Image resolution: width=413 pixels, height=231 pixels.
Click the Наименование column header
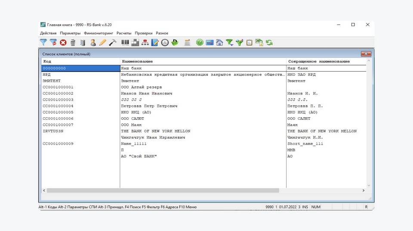[203, 62]
